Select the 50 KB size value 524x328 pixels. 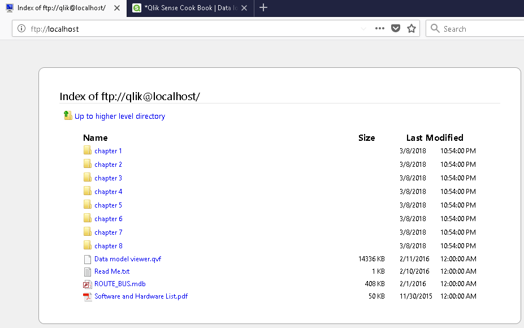point(376,296)
